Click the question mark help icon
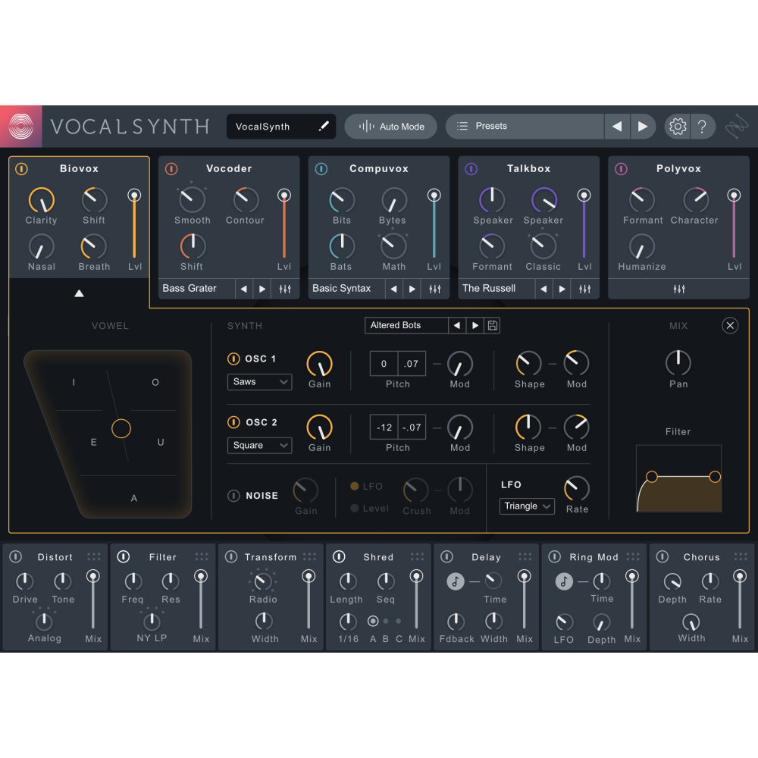Image resolution: width=758 pixels, height=758 pixels. point(703,126)
